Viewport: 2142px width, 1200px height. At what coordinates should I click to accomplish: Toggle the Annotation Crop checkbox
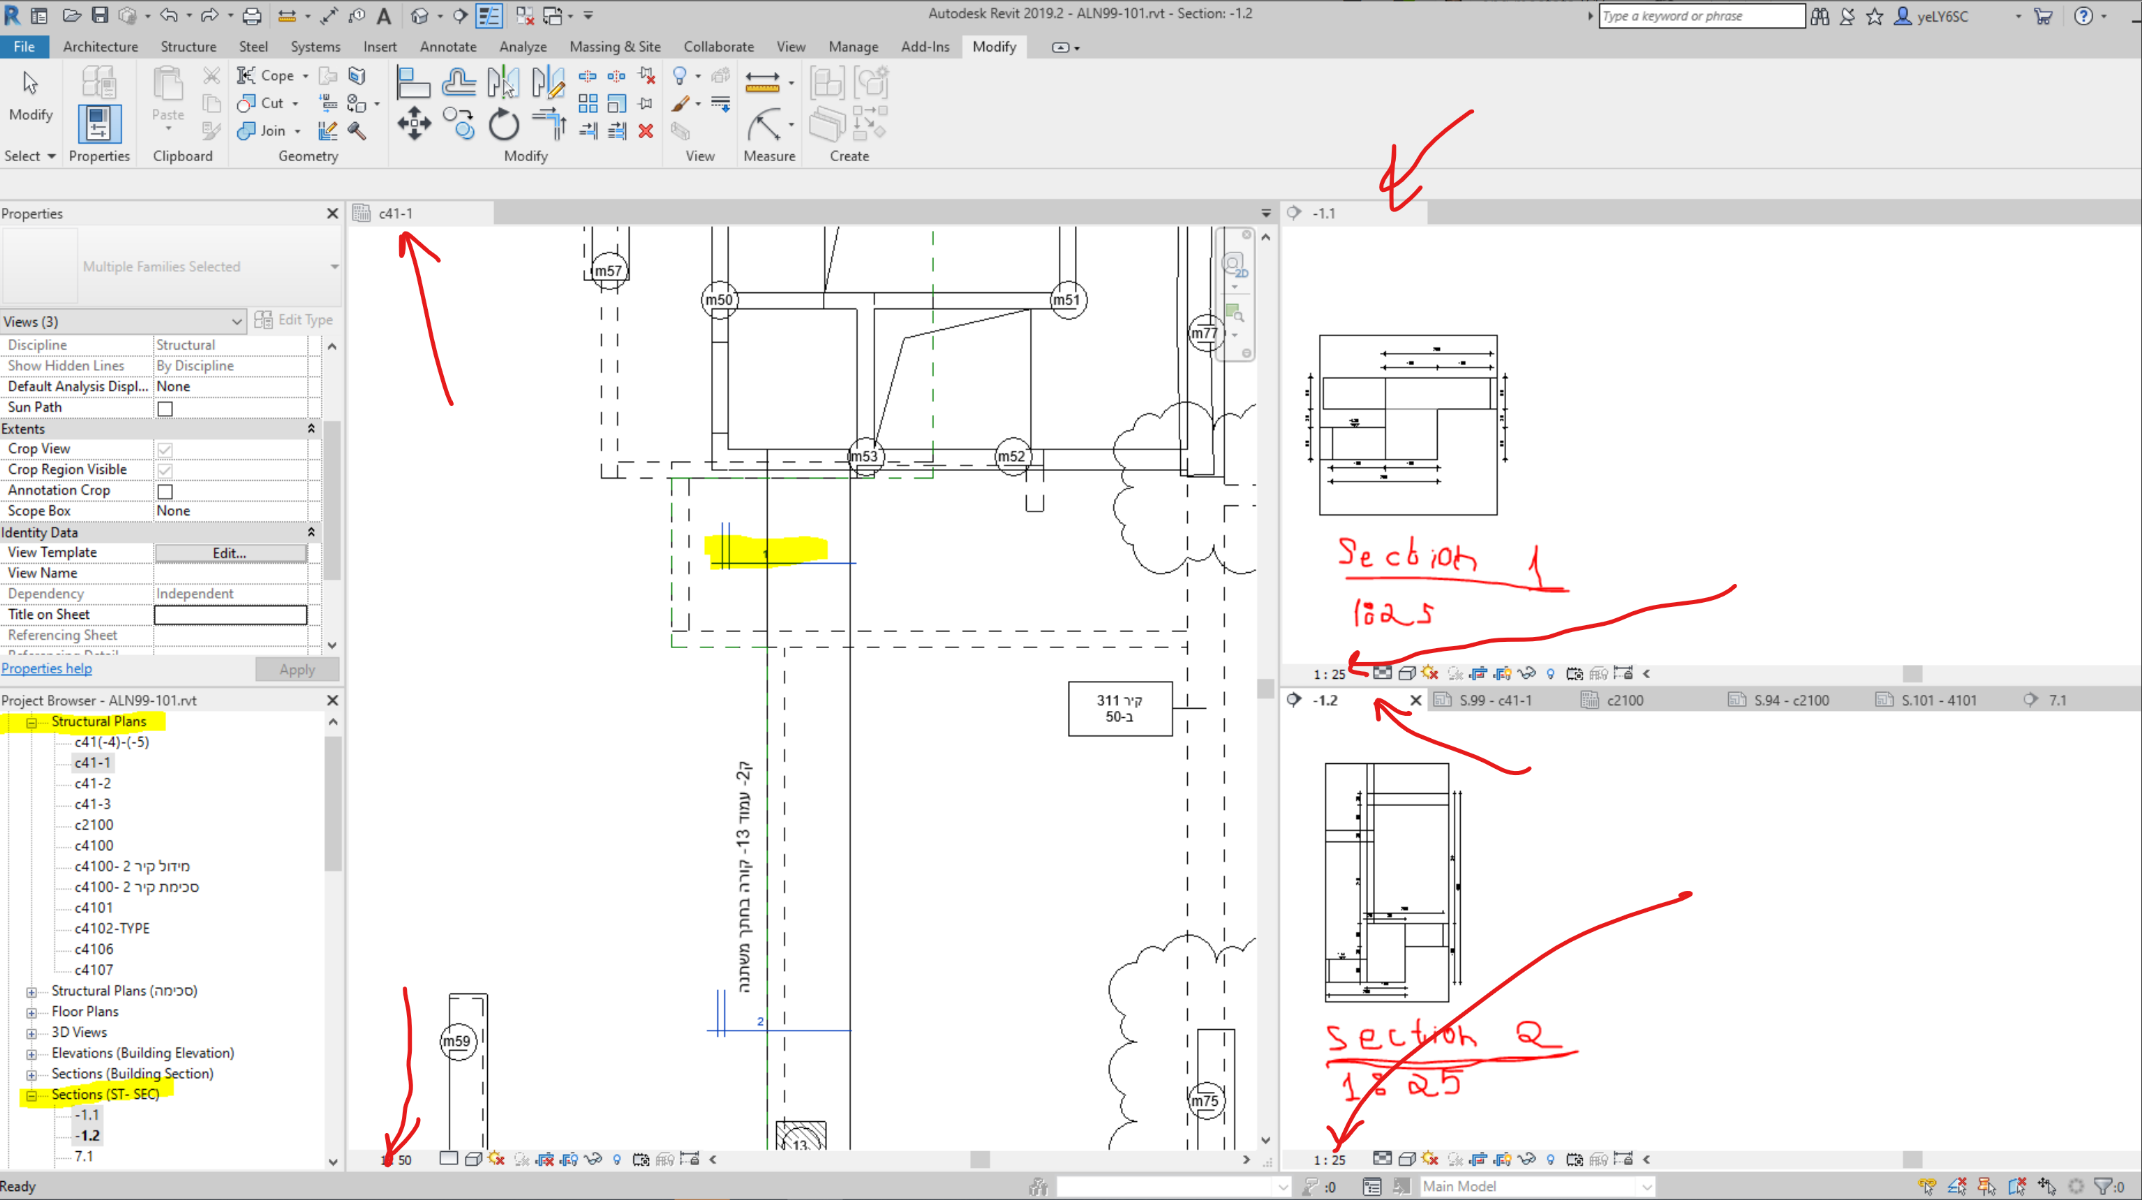165,491
